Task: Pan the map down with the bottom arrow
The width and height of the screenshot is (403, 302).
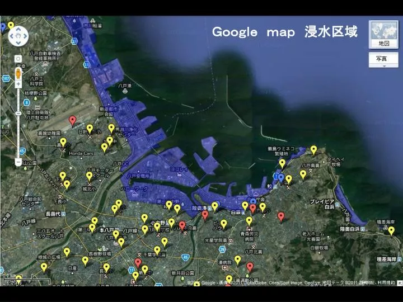Action: pos(18,43)
